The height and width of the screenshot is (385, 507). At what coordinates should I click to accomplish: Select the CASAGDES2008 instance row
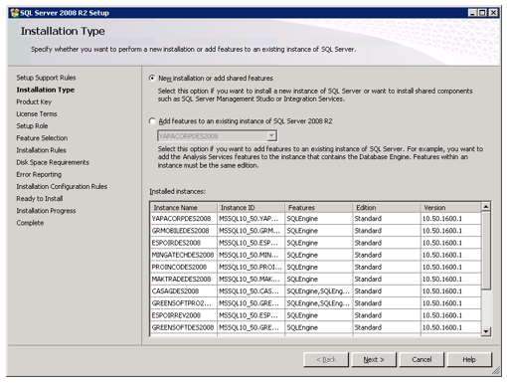[315, 291]
